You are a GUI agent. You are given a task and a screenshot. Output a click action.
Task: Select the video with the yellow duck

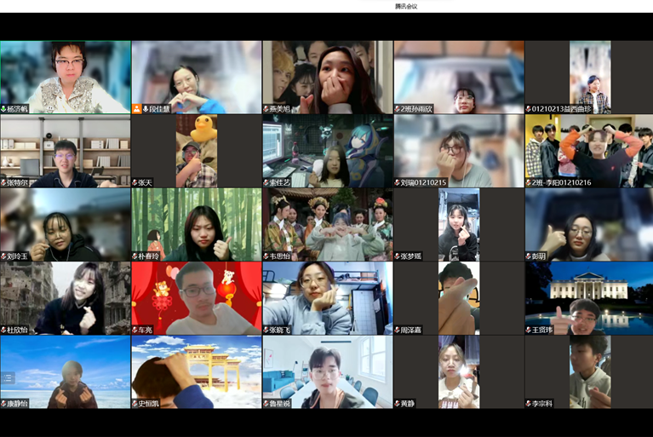(197, 149)
